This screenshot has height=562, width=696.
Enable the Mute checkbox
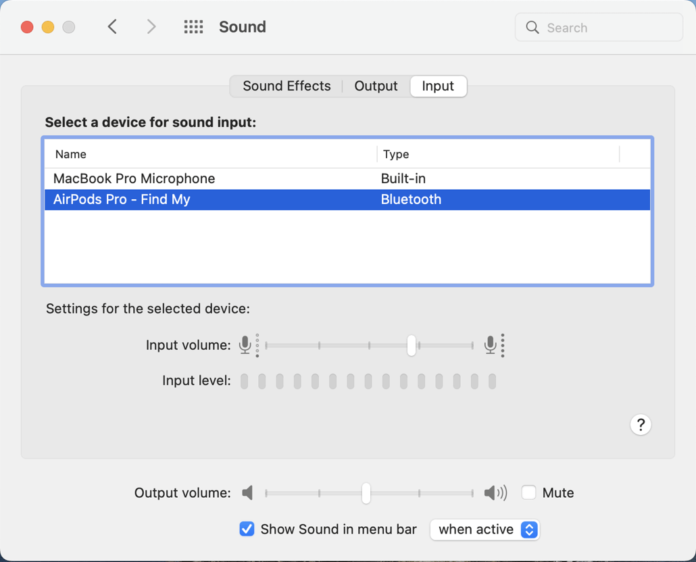point(528,493)
